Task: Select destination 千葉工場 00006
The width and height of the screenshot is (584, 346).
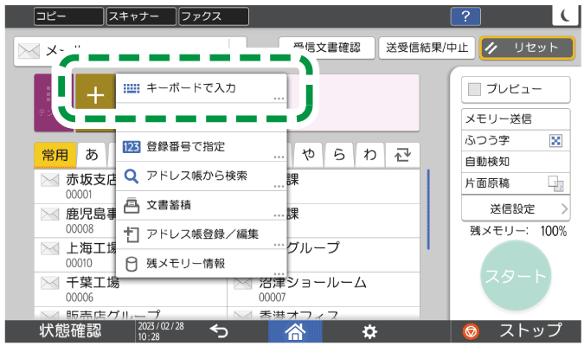Action: coord(131,290)
